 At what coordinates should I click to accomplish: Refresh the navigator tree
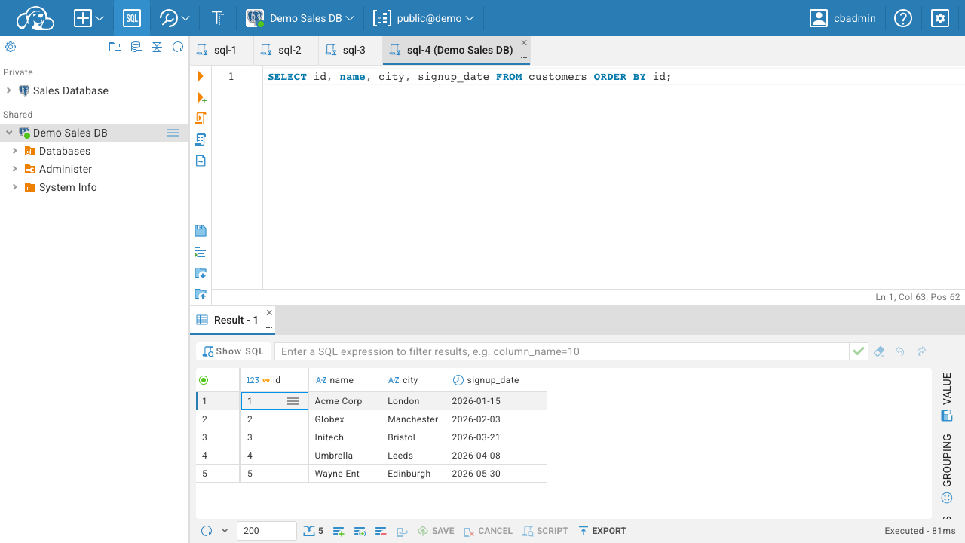[x=178, y=47]
